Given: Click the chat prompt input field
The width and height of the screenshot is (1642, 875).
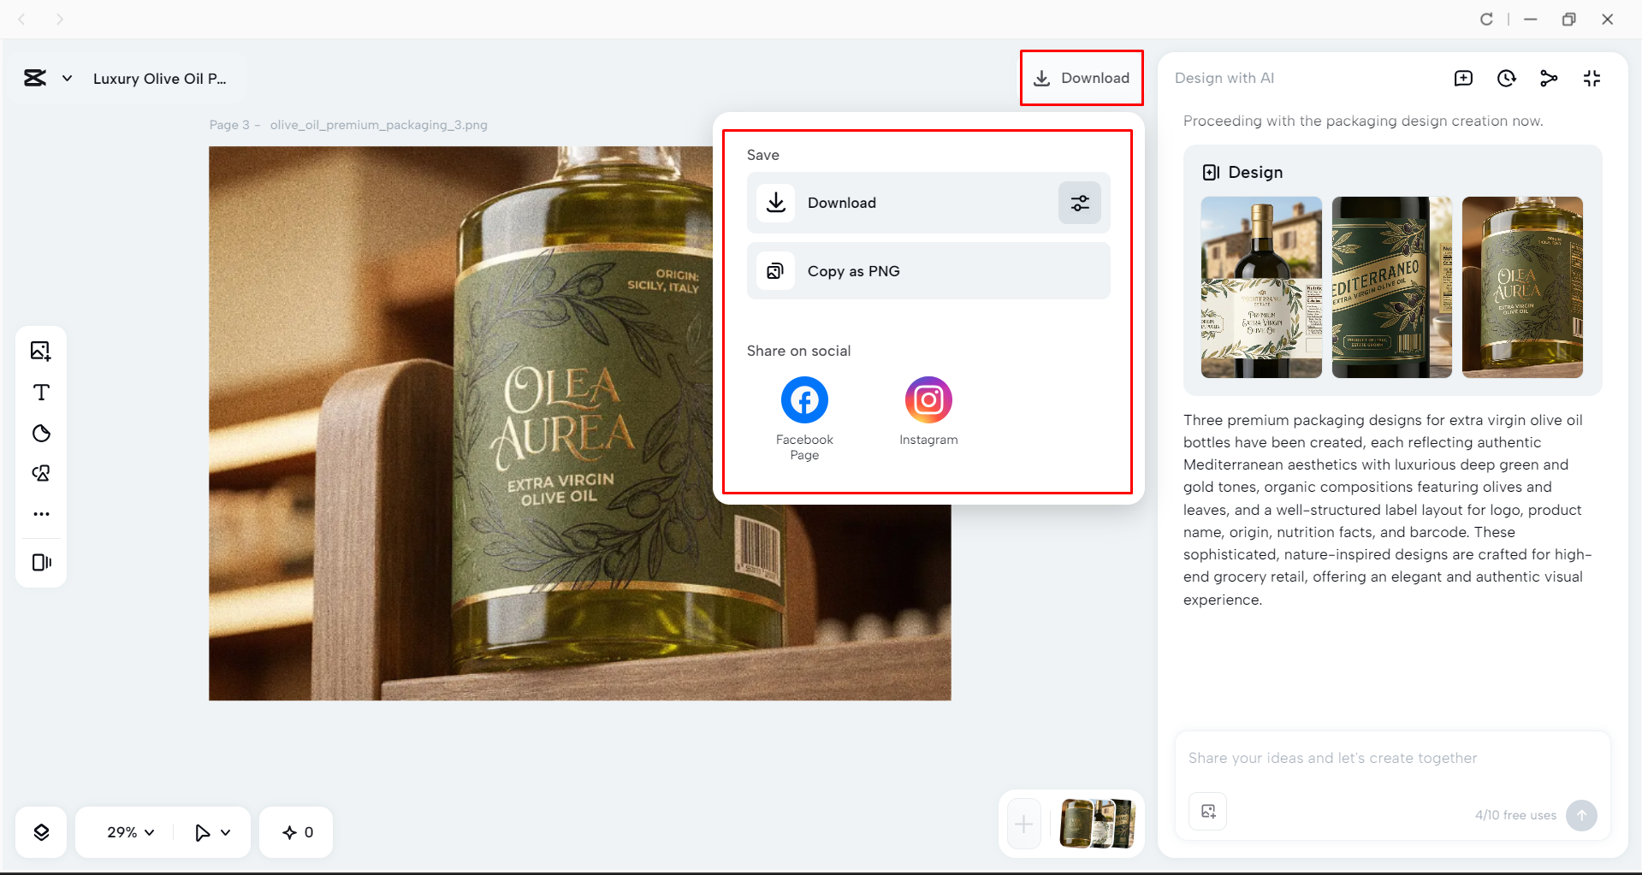Looking at the screenshot, I should click(1392, 758).
